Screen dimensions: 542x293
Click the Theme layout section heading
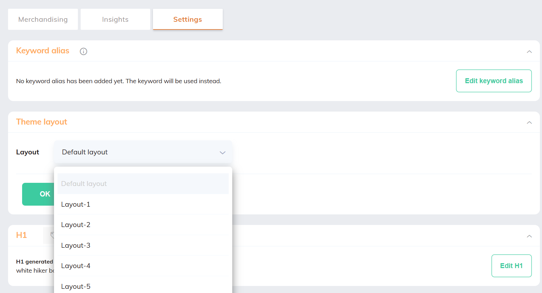[x=41, y=122]
